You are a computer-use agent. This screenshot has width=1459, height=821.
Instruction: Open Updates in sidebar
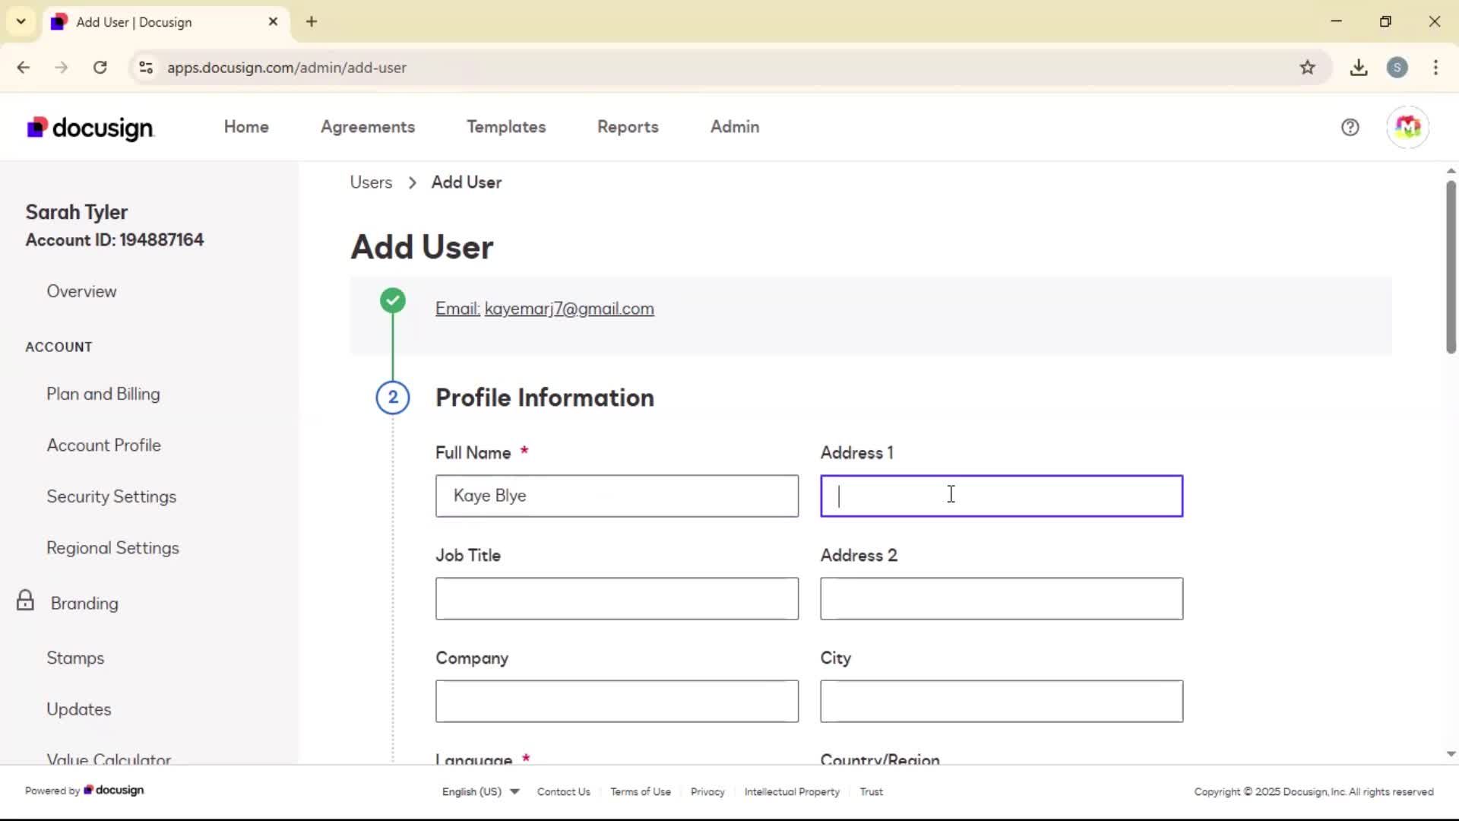(79, 708)
